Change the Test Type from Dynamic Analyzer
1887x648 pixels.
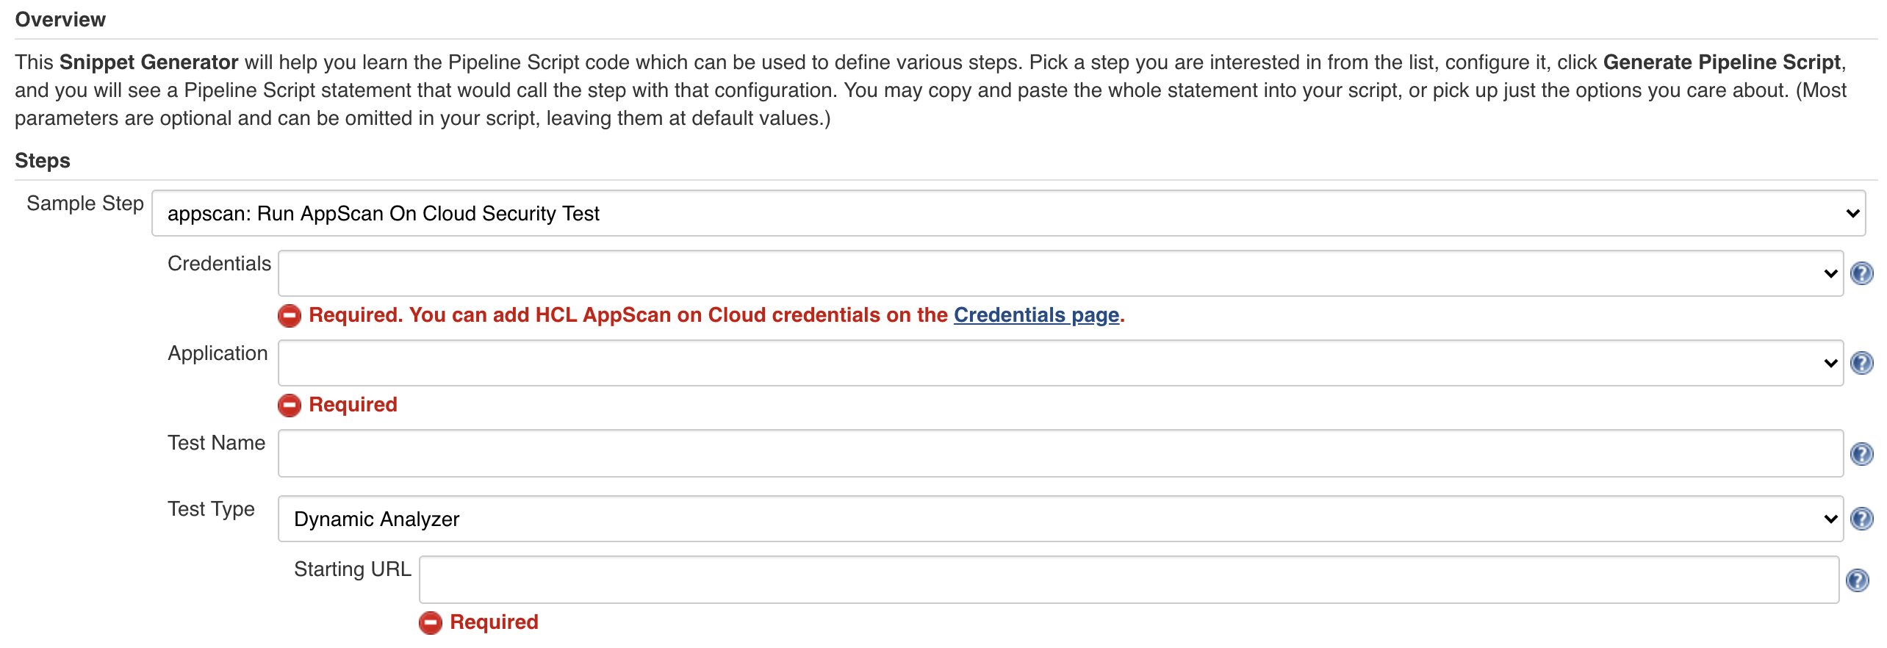pyautogui.click(x=1060, y=519)
